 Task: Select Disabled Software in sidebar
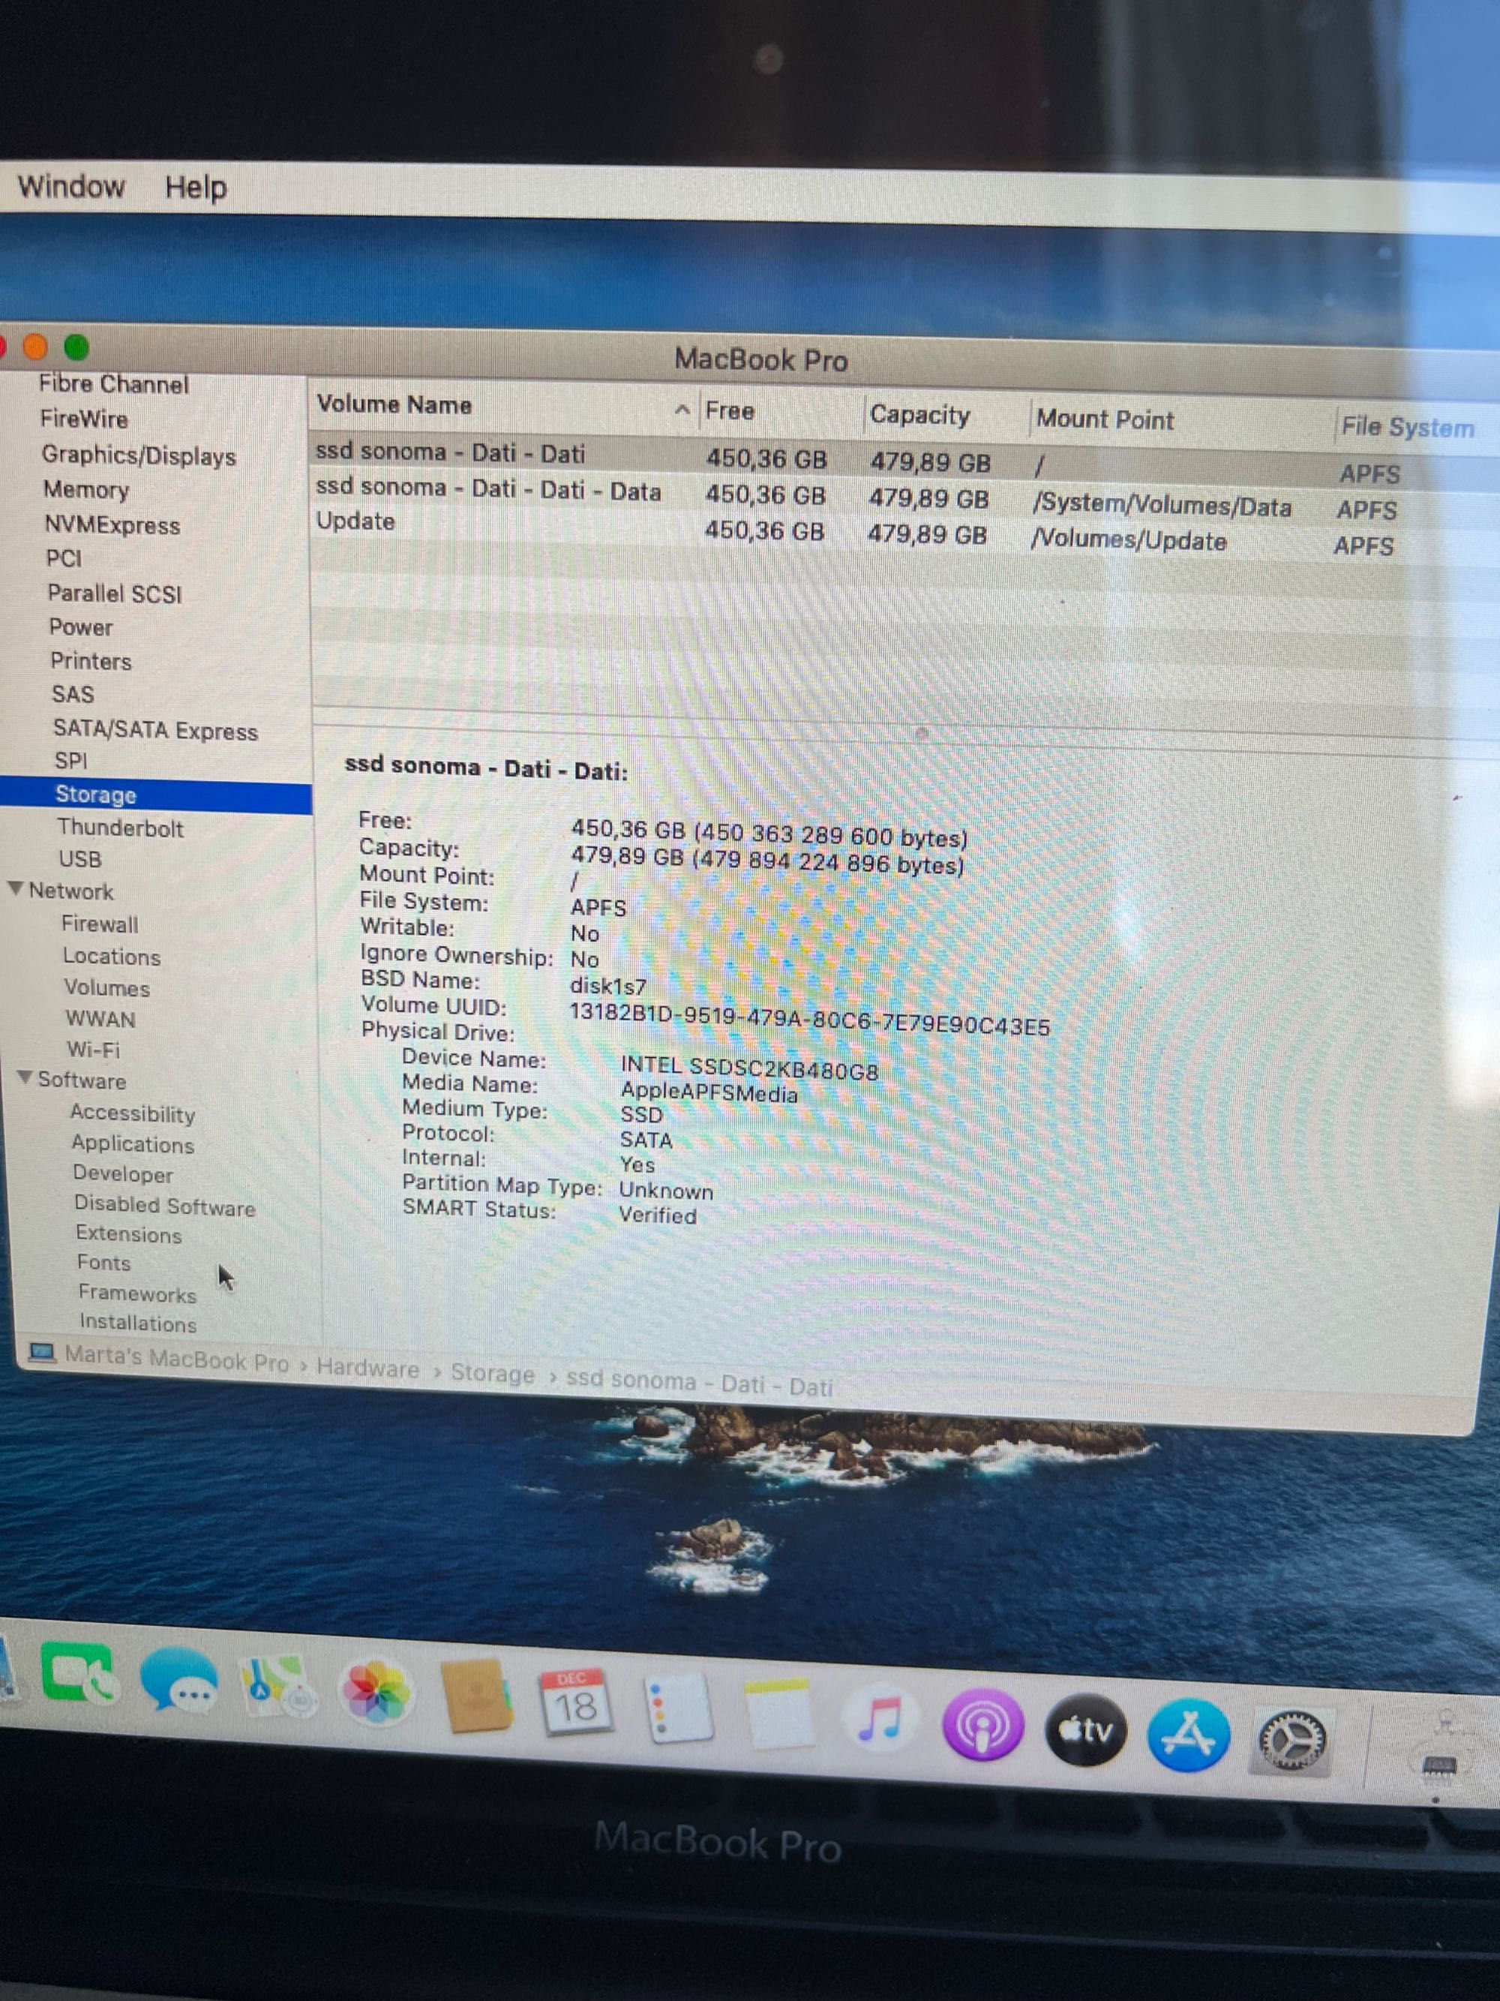(164, 1205)
